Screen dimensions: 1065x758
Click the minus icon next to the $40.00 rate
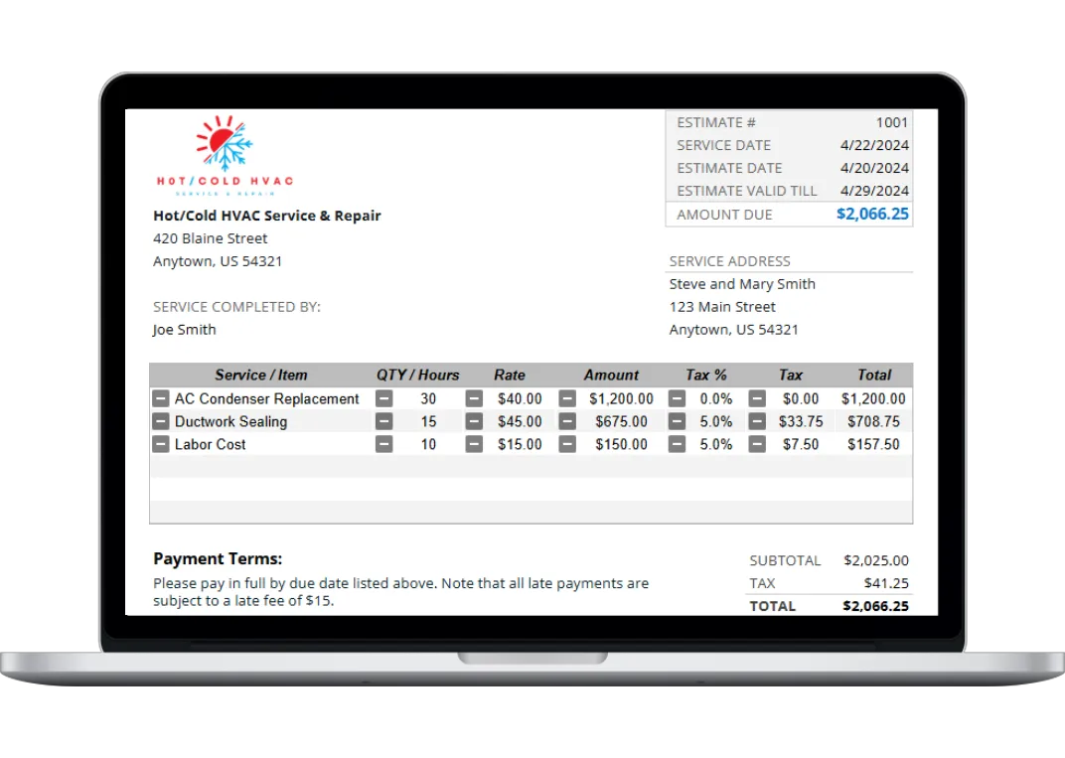[475, 398]
